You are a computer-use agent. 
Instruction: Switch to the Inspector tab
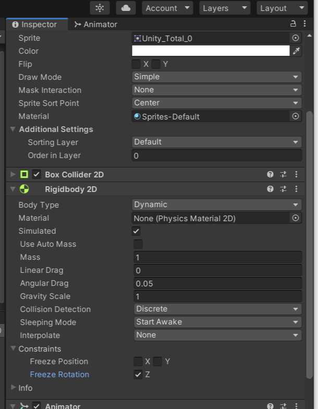click(x=37, y=25)
